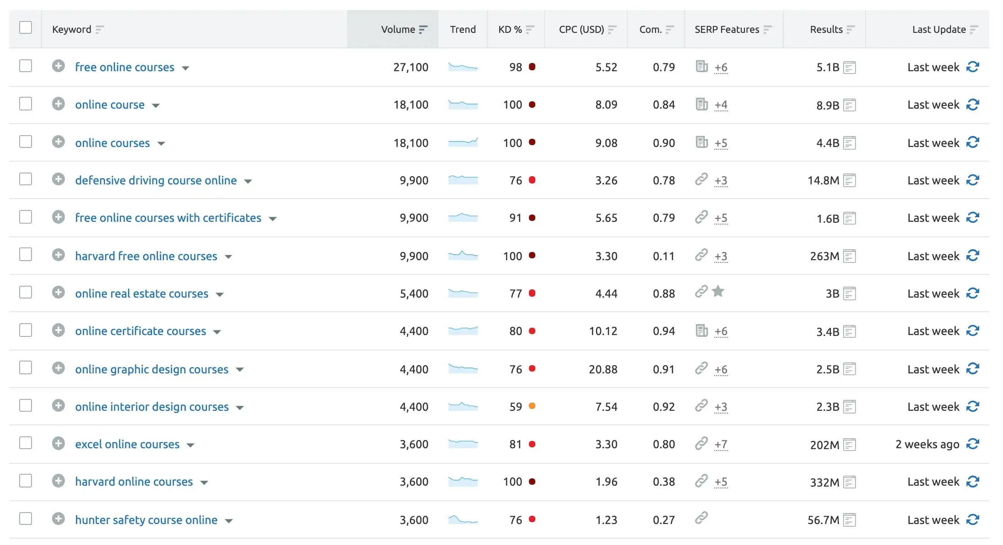Image resolution: width=1003 pixels, height=545 pixels.
Task: Expand dropdown arrow next to 'free online courses'
Action: pos(185,68)
